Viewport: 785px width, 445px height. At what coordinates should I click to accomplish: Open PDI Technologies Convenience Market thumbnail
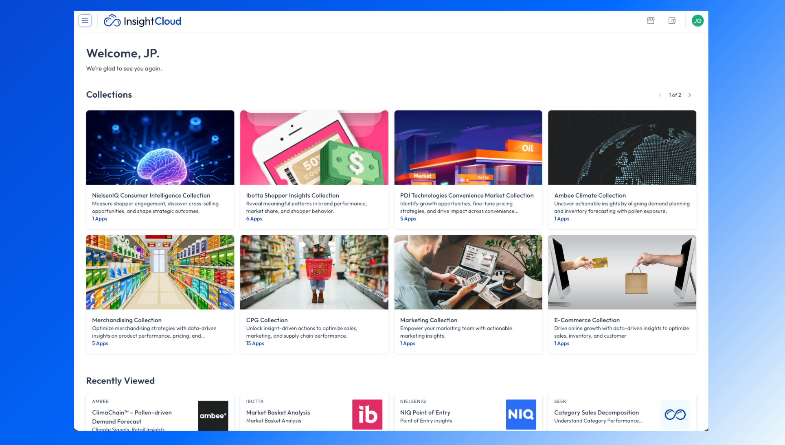pyautogui.click(x=468, y=148)
